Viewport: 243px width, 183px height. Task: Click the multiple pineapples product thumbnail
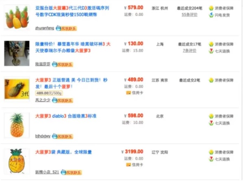[17, 17]
